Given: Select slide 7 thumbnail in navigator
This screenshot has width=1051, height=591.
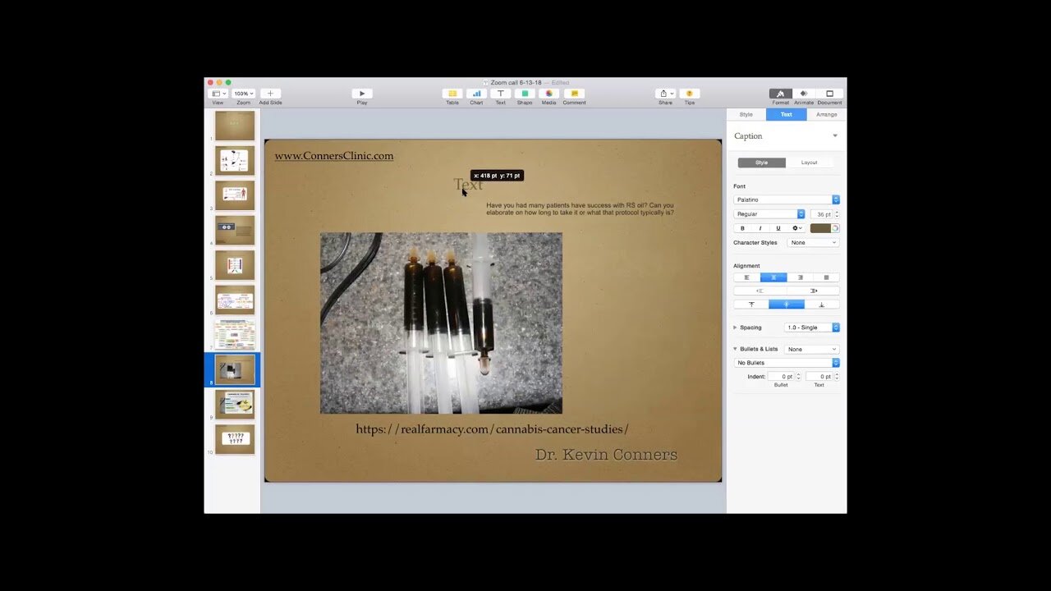Looking at the screenshot, I should 235,335.
